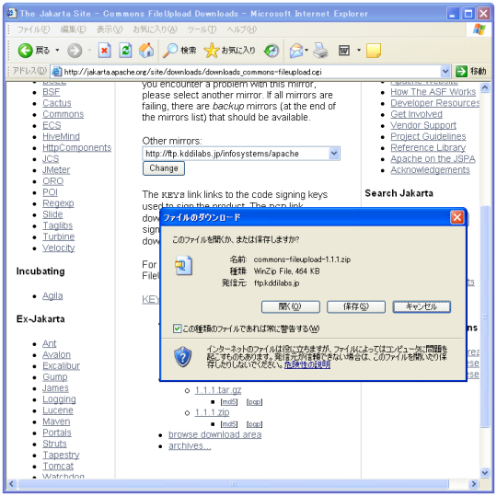The height and width of the screenshot is (496, 497).
Task: Click the file type icon in the download dialog
Action: click(x=183, y=265)
